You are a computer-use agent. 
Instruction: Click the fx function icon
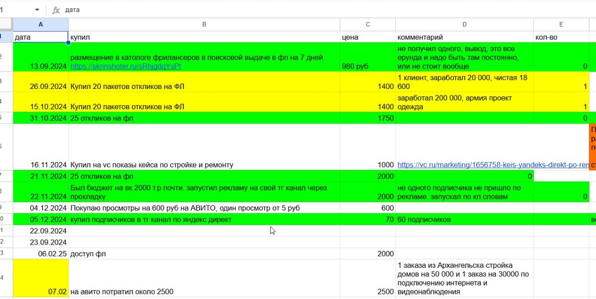click(x=56, y=10)
